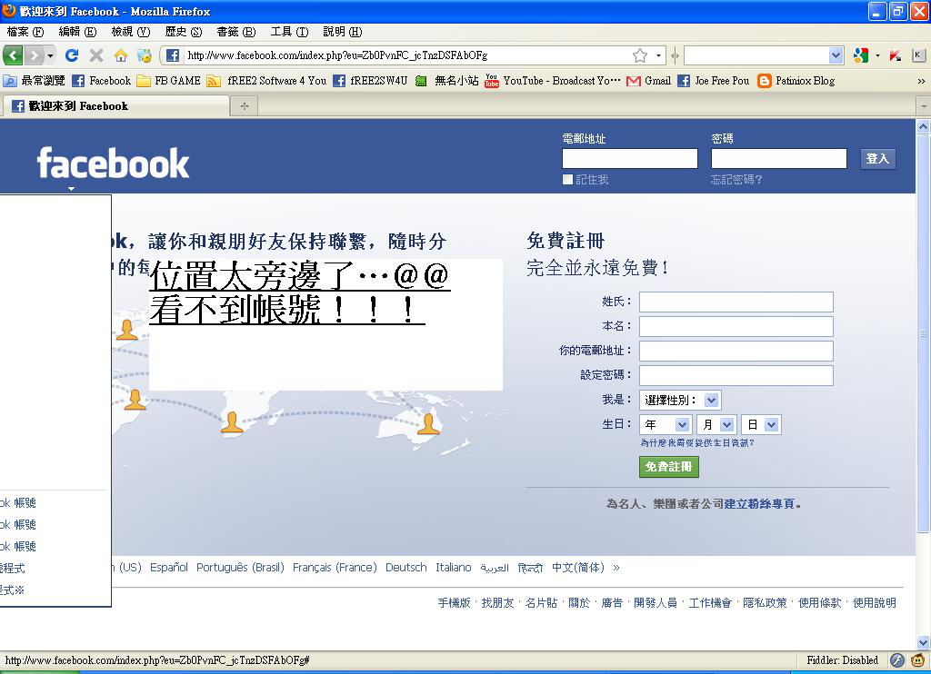Click the login 電郵地址 input field
Image resolution: width=931 pixels, height=674 pixels.
pyautogui.click(x=629, y=158)
